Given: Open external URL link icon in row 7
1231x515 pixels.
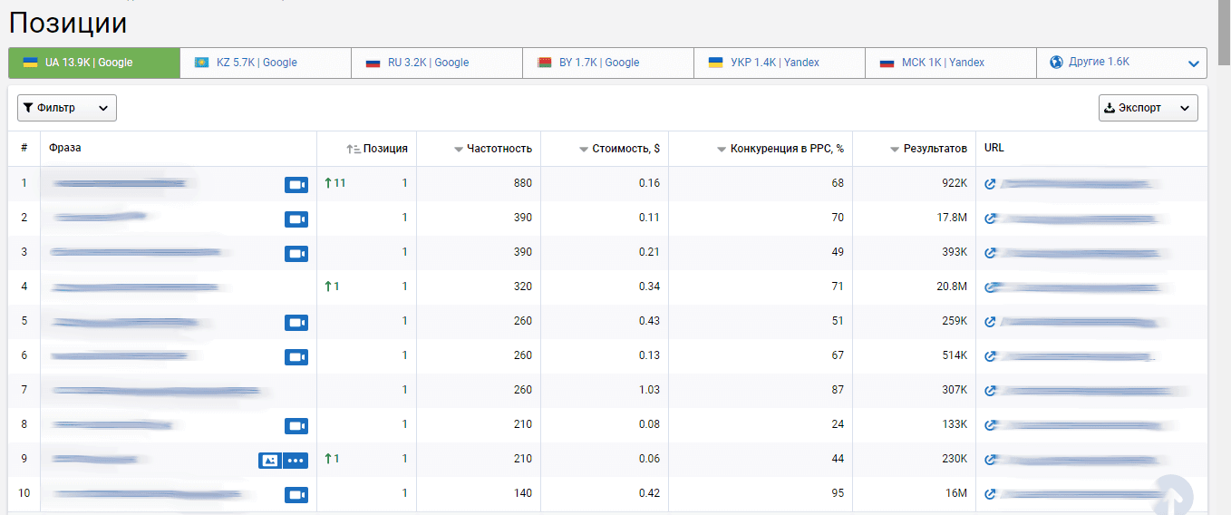Looking at the screenshot, I should [x=991, y=391].
